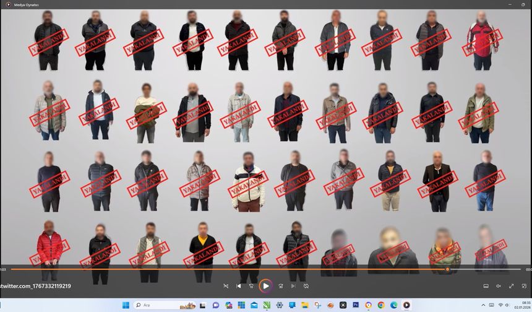Enter fullscreen mode
This screenshot has height=312, width=532.
[511, 286]
